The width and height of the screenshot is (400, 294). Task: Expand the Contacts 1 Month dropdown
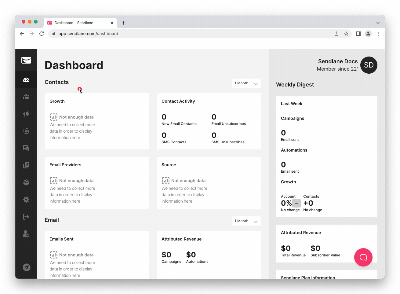coord(247,83)
